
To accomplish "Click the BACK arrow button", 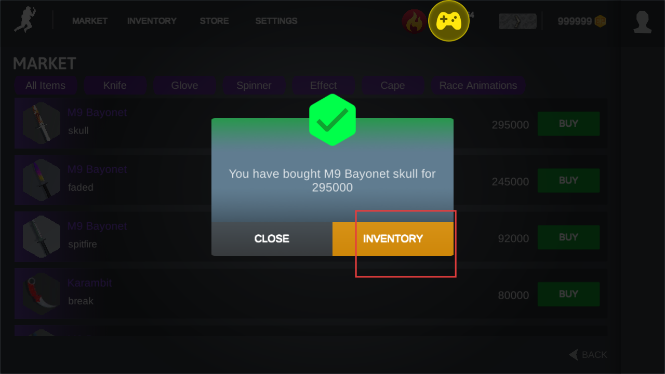I will 588,355.
